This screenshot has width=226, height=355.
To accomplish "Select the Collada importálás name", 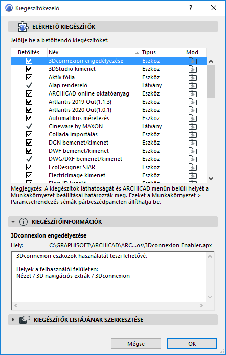I will pos(73,134).
